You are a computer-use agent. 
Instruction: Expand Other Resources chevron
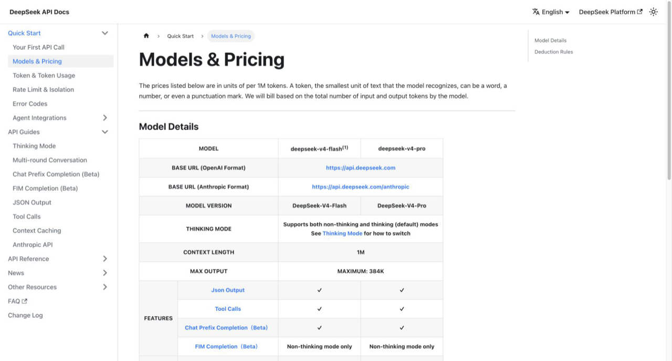point(105,287)
